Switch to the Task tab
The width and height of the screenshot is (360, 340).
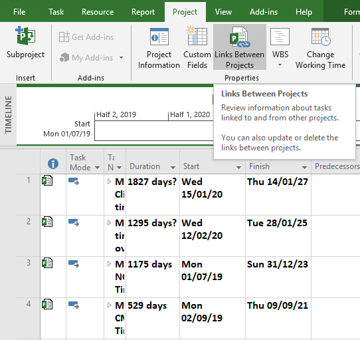point(56,12)
